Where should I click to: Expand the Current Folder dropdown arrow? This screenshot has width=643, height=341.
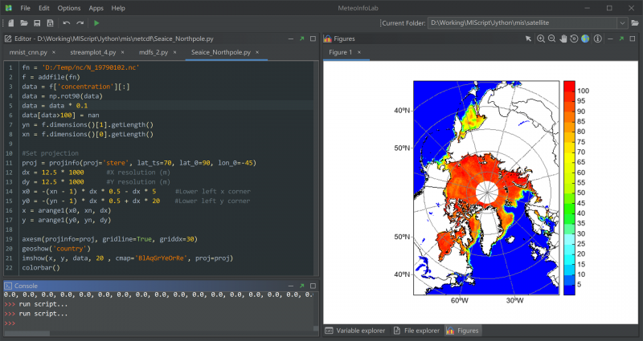point(622,23)
